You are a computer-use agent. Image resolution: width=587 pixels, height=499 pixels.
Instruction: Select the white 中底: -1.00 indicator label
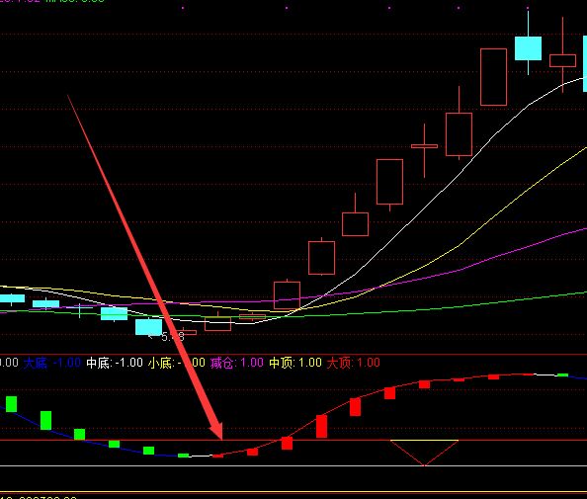[115, 363]
